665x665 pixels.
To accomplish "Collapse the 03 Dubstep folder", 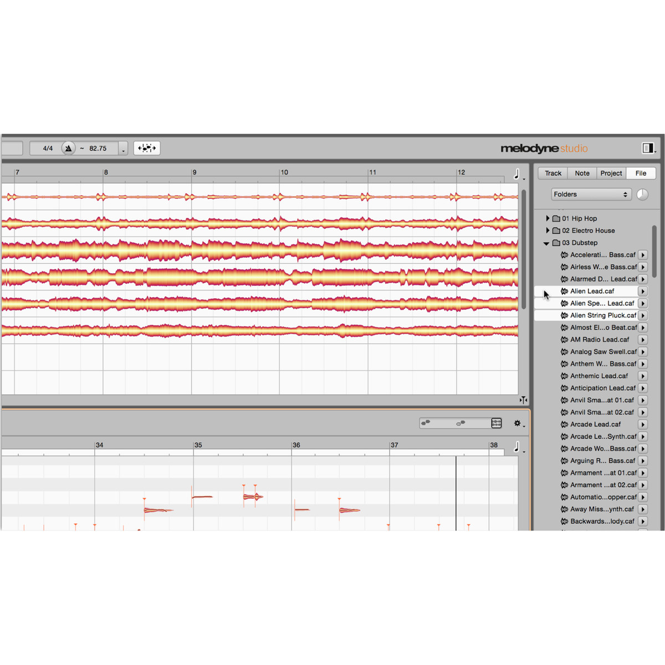I will tap(546, 243).
